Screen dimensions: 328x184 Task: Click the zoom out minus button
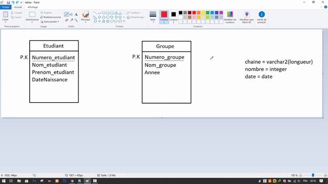tap(301, 175)
